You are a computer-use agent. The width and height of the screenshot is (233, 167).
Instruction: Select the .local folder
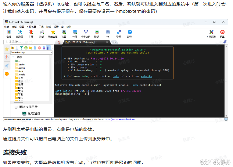[x=19, y=71]
